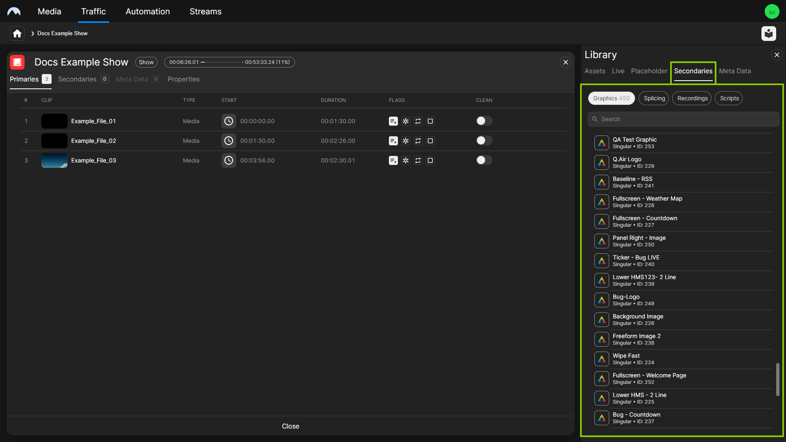Open the Secondaries tab in the show editor

(x=77, y=79)
